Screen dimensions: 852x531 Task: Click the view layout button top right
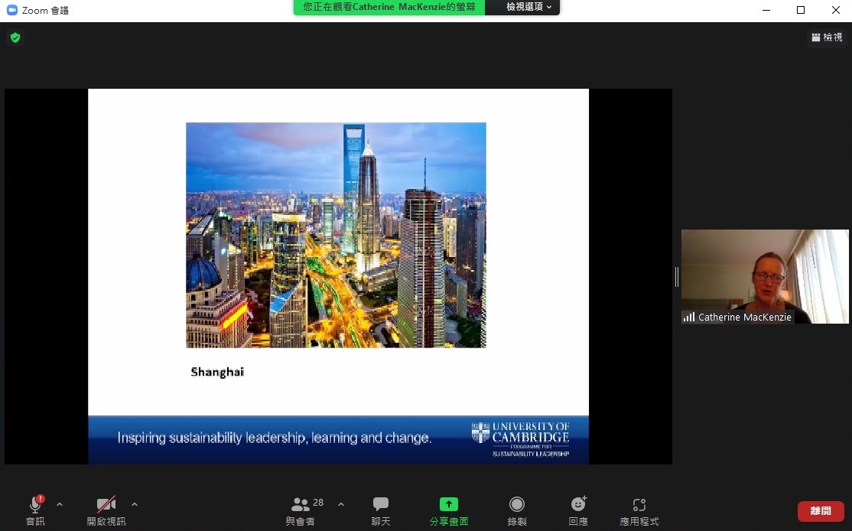click(x=826, y=37)
